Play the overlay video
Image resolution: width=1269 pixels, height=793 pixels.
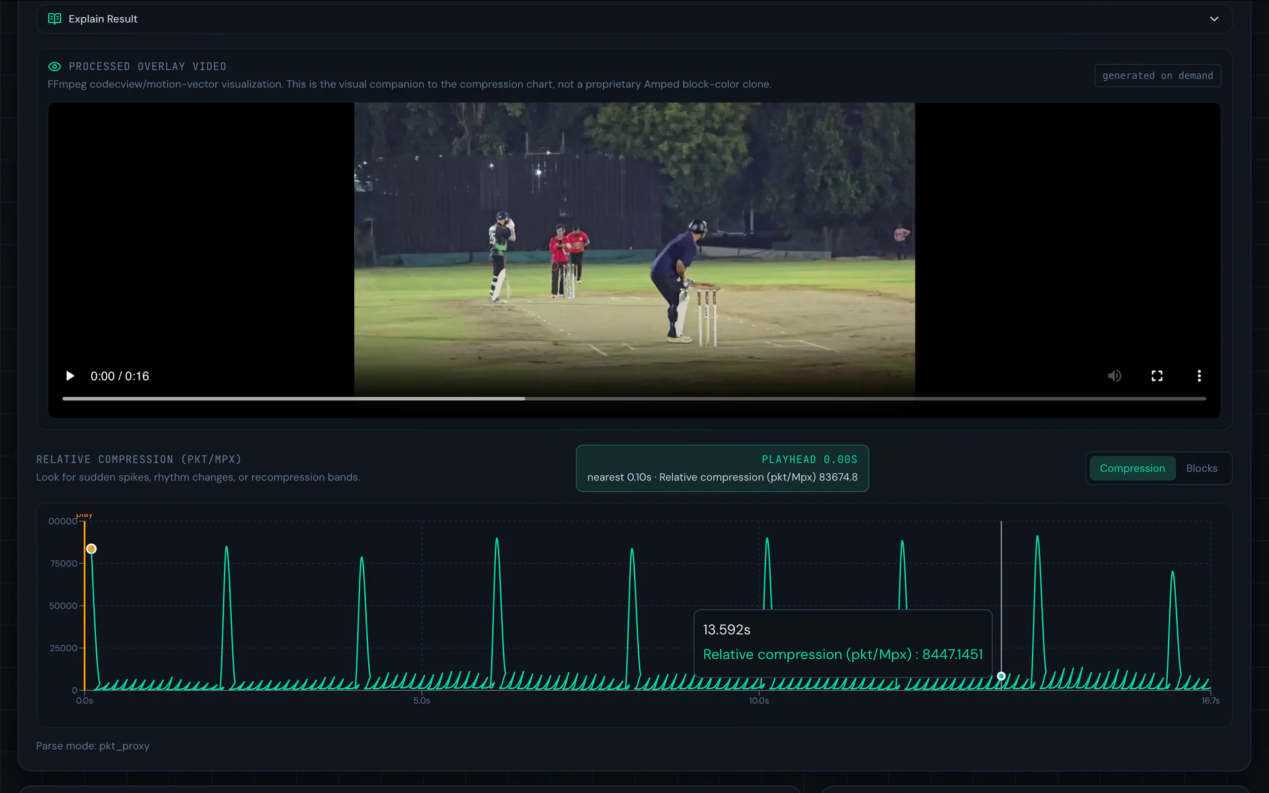coord(70,376)
